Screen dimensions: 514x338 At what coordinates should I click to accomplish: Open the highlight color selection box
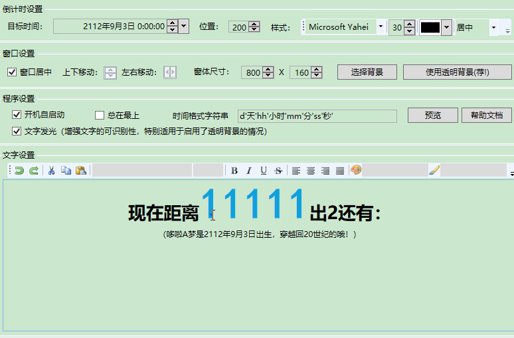tap(473, 170)
